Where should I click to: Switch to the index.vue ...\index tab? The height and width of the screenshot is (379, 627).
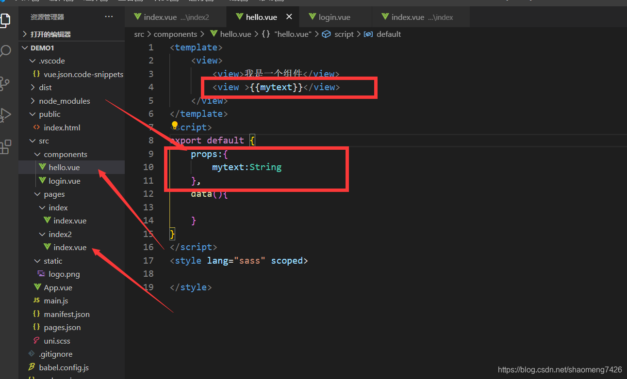[x=421, y=17]
